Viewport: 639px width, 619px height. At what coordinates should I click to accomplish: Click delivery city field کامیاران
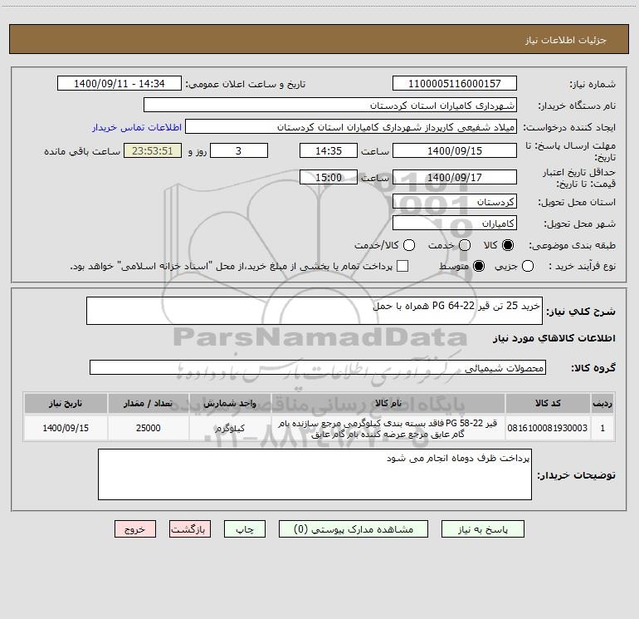click(455, 224)
